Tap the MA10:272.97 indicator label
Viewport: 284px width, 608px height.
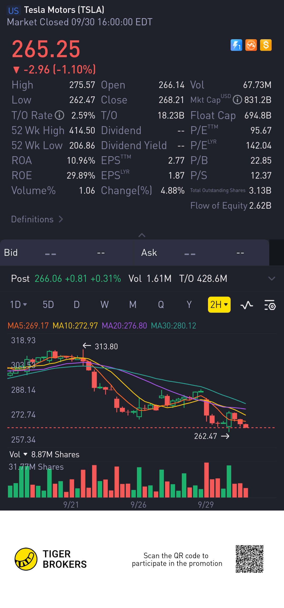75,326
